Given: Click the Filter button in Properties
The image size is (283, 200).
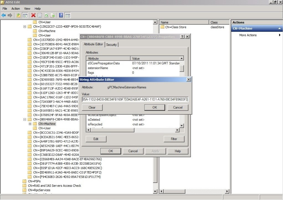Looking at the screenshot, I should point(174,139).
